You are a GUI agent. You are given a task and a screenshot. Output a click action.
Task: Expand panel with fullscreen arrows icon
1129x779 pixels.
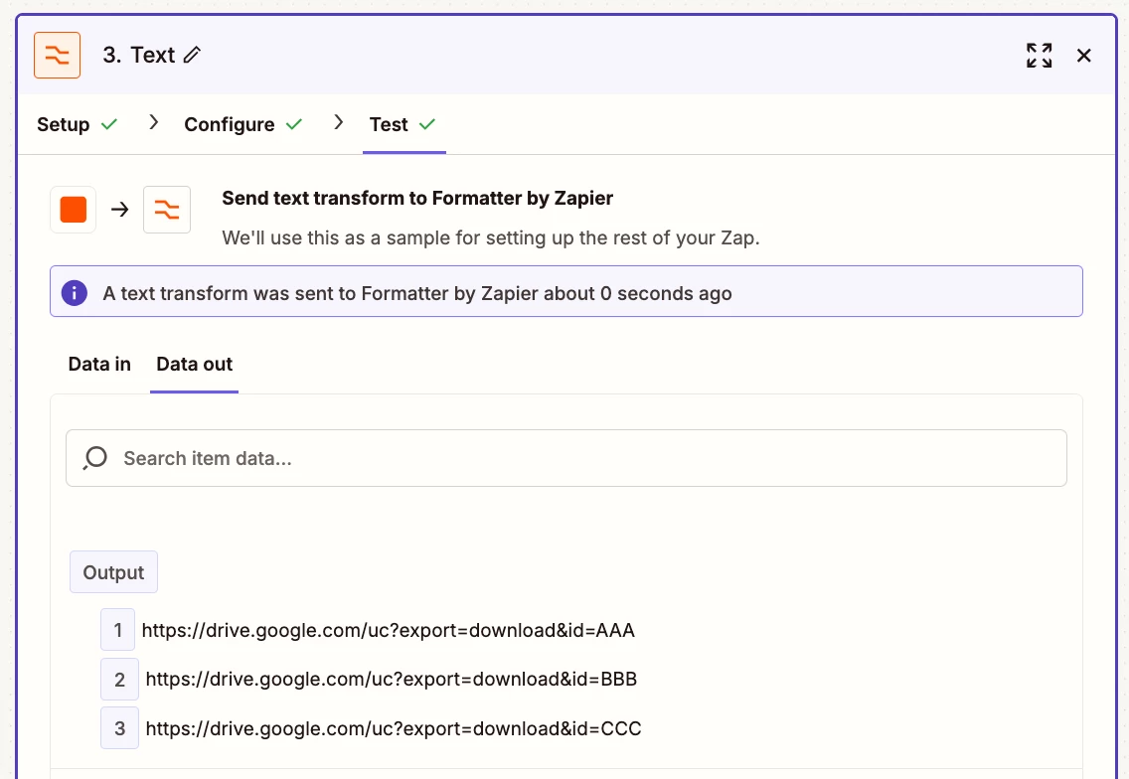(x=1039, y=56)
